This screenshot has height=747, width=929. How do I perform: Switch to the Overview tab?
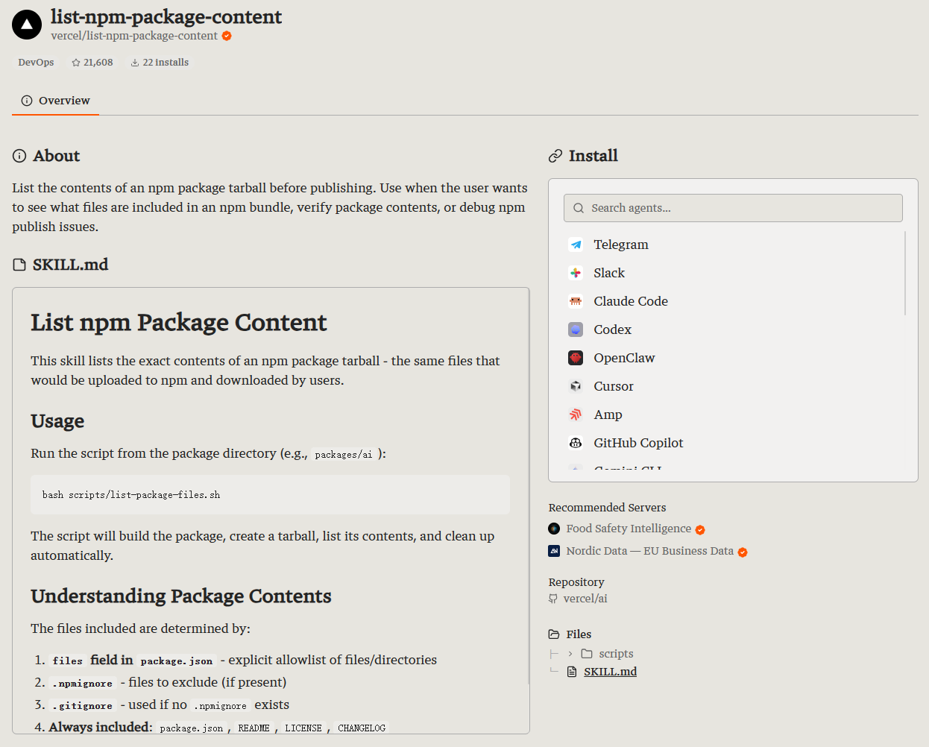56,101
